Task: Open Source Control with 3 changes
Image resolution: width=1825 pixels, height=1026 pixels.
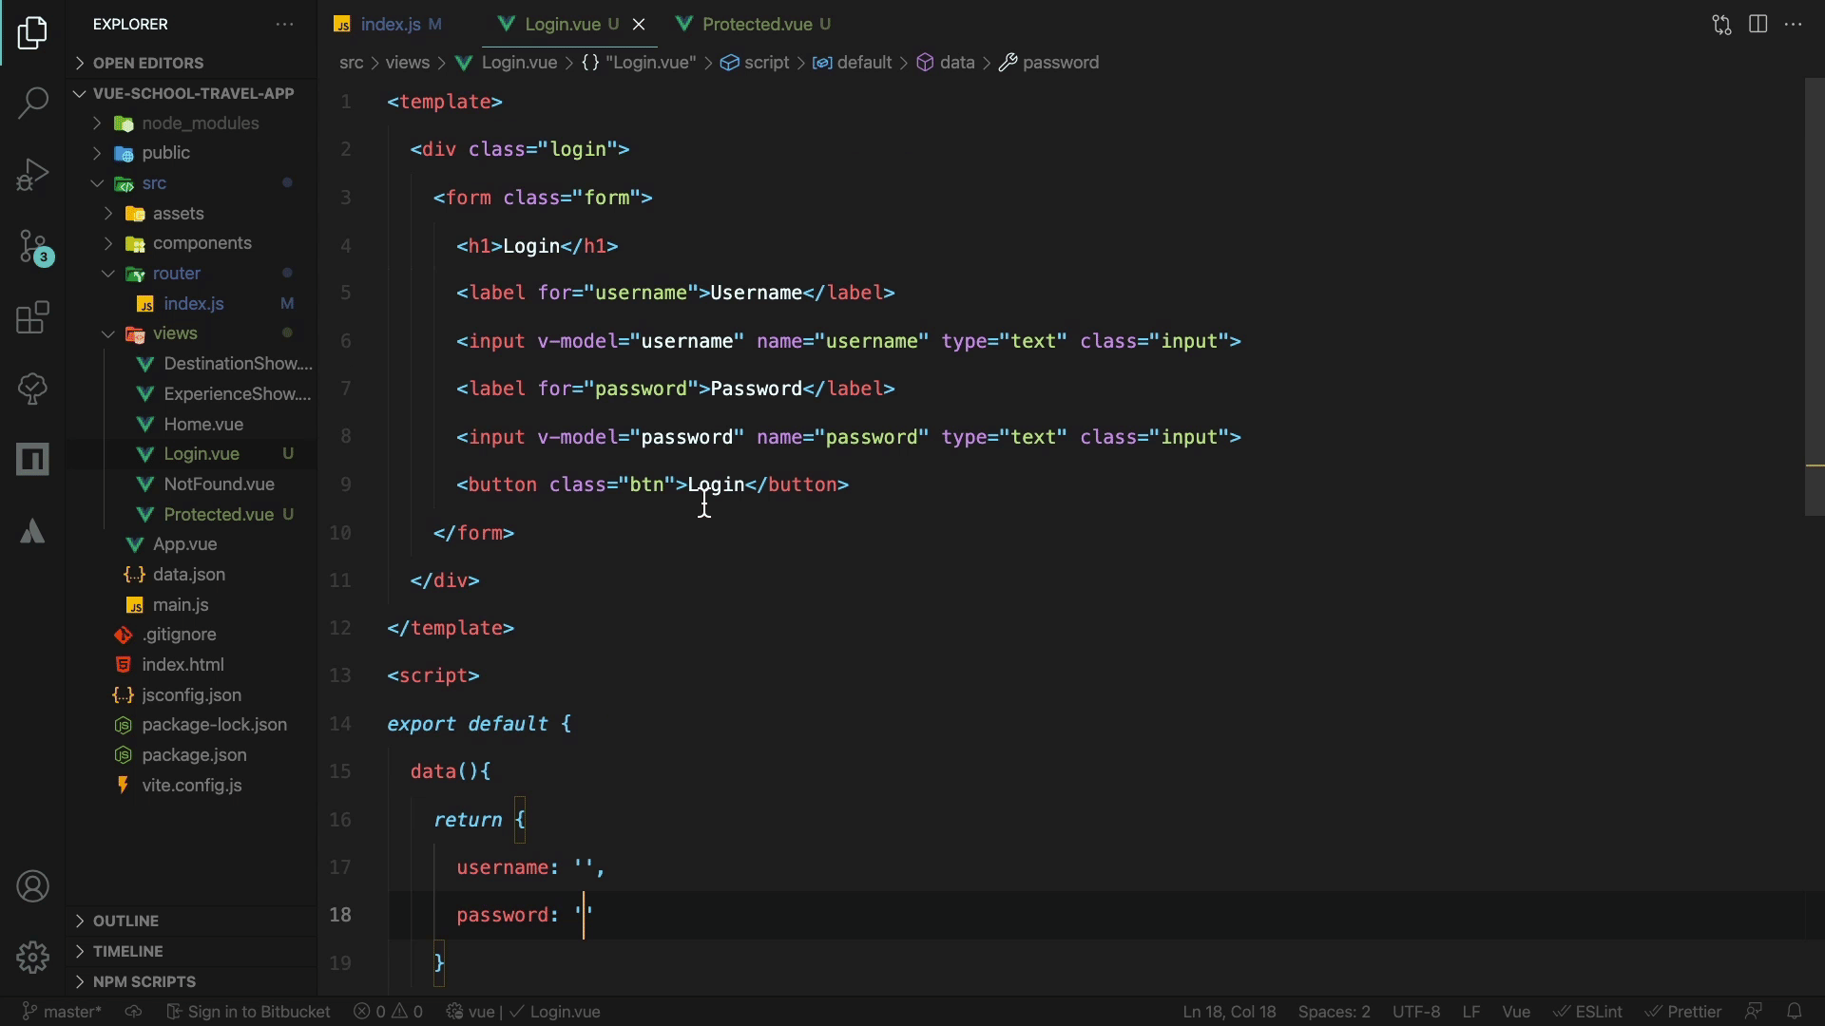Action: 34,247
